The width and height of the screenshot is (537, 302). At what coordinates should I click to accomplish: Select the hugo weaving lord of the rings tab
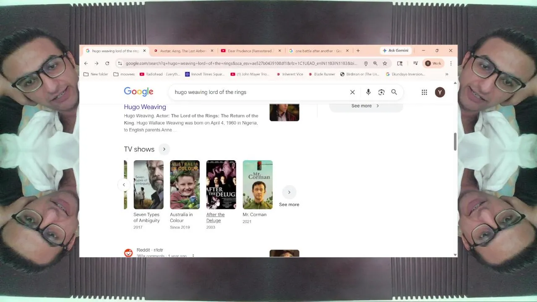pyautogui.click(x=115, y=51)
